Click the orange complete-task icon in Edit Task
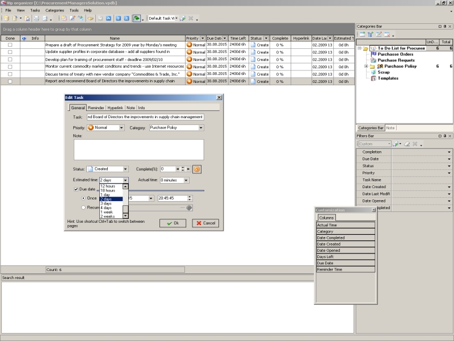This screenshot has width=454, height=341. [x=197, y=169]
